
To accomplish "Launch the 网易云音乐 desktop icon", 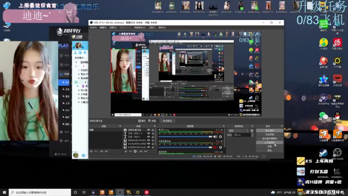I will click(x=338, y=44).
